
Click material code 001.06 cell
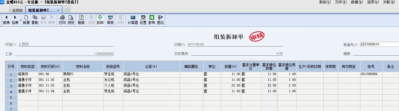(50, 74)
